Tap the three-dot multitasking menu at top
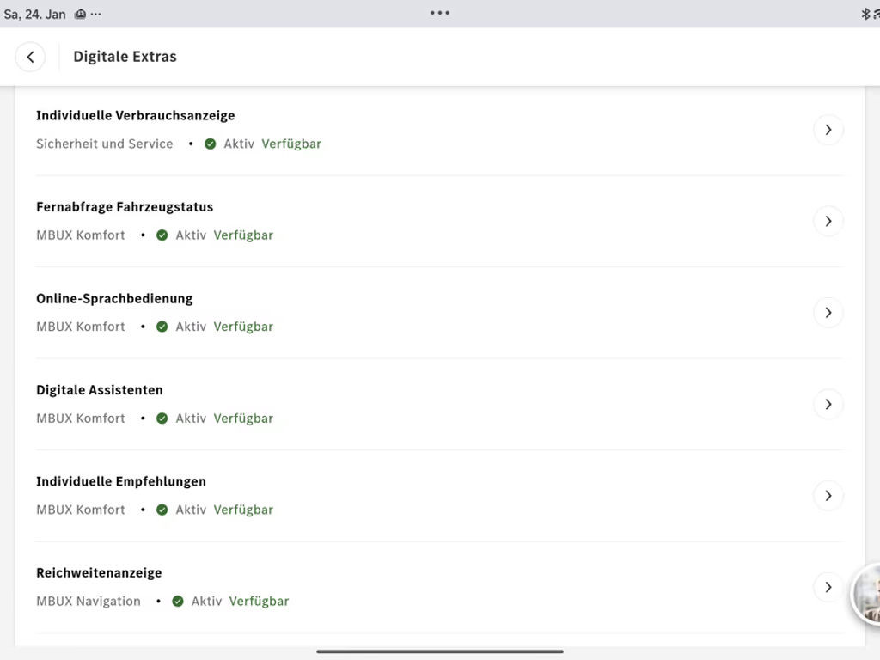The image size is (880, 660). click(x=440, y=13)
